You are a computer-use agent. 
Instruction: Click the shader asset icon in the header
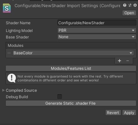tap(7, 8)
